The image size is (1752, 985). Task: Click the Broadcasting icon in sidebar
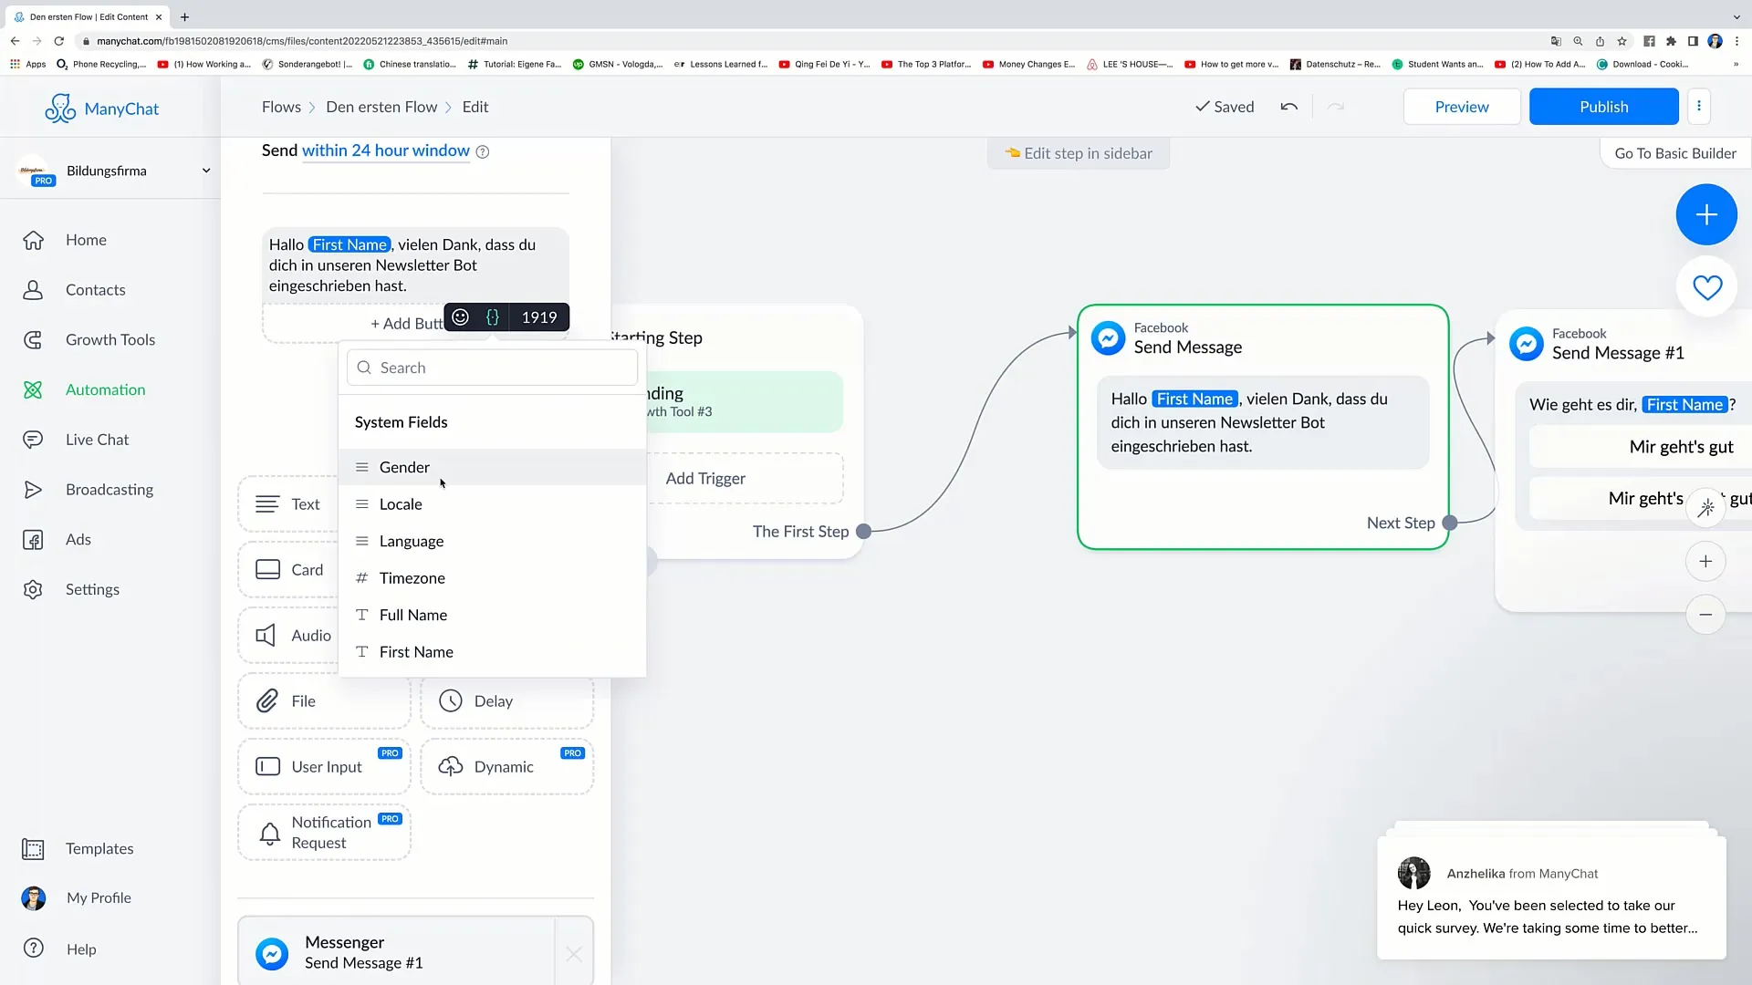[33, 488]
